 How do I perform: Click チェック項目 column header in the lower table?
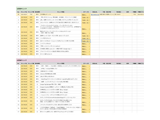point(61,63)
